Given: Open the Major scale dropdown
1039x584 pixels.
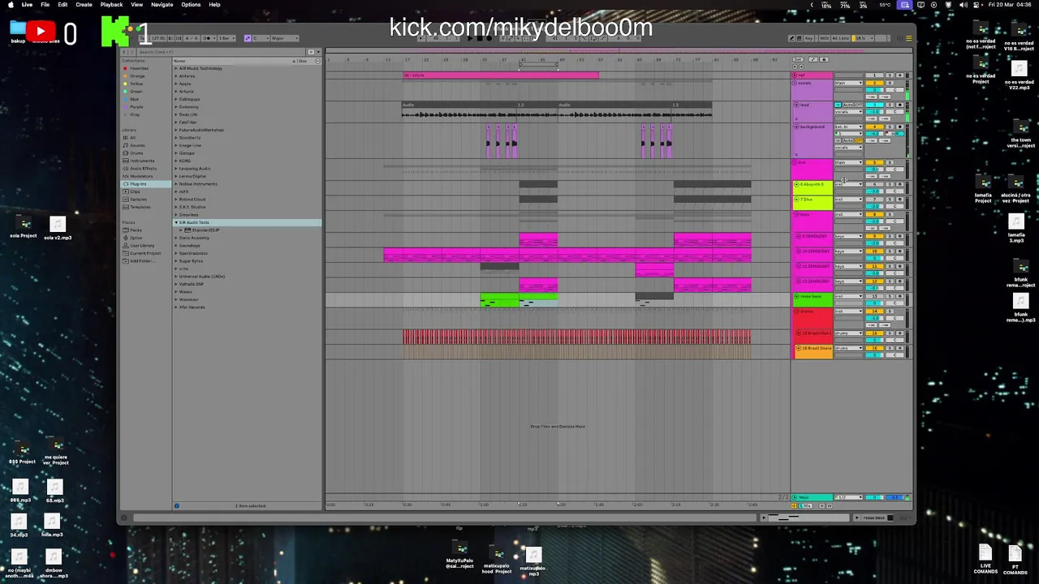Looking at the screenshot, I should (x=284, y=38).
